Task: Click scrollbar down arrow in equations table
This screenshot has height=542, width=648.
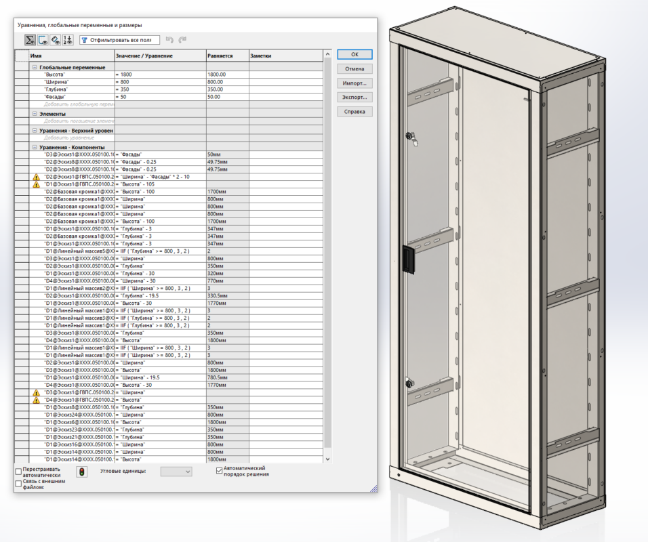Action: click(x=327, y=459)
